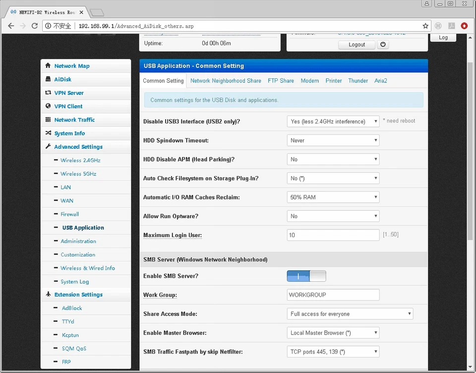This screenshot has height=373, width=476.
Task: Click the Network Map home icon
Action: [48, 65]
